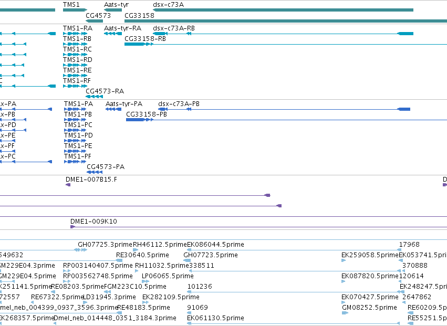
Task: Pick EST RE08203.5prime
Action: coord(78,287)
